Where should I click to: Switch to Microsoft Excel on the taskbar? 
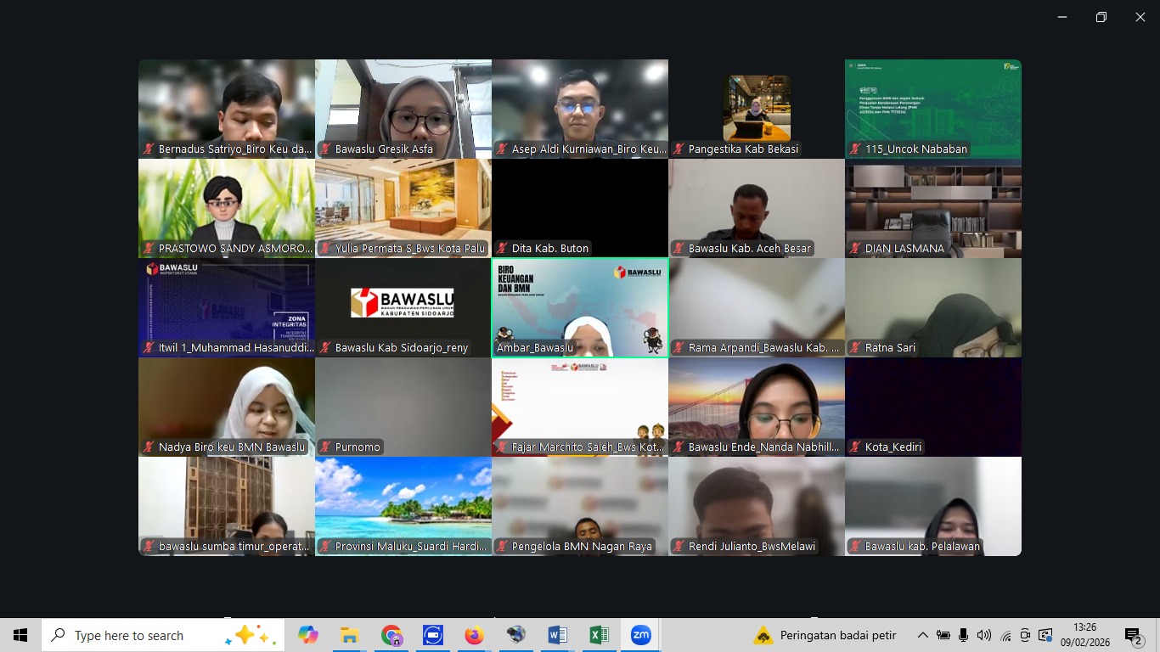pos(599,635)
